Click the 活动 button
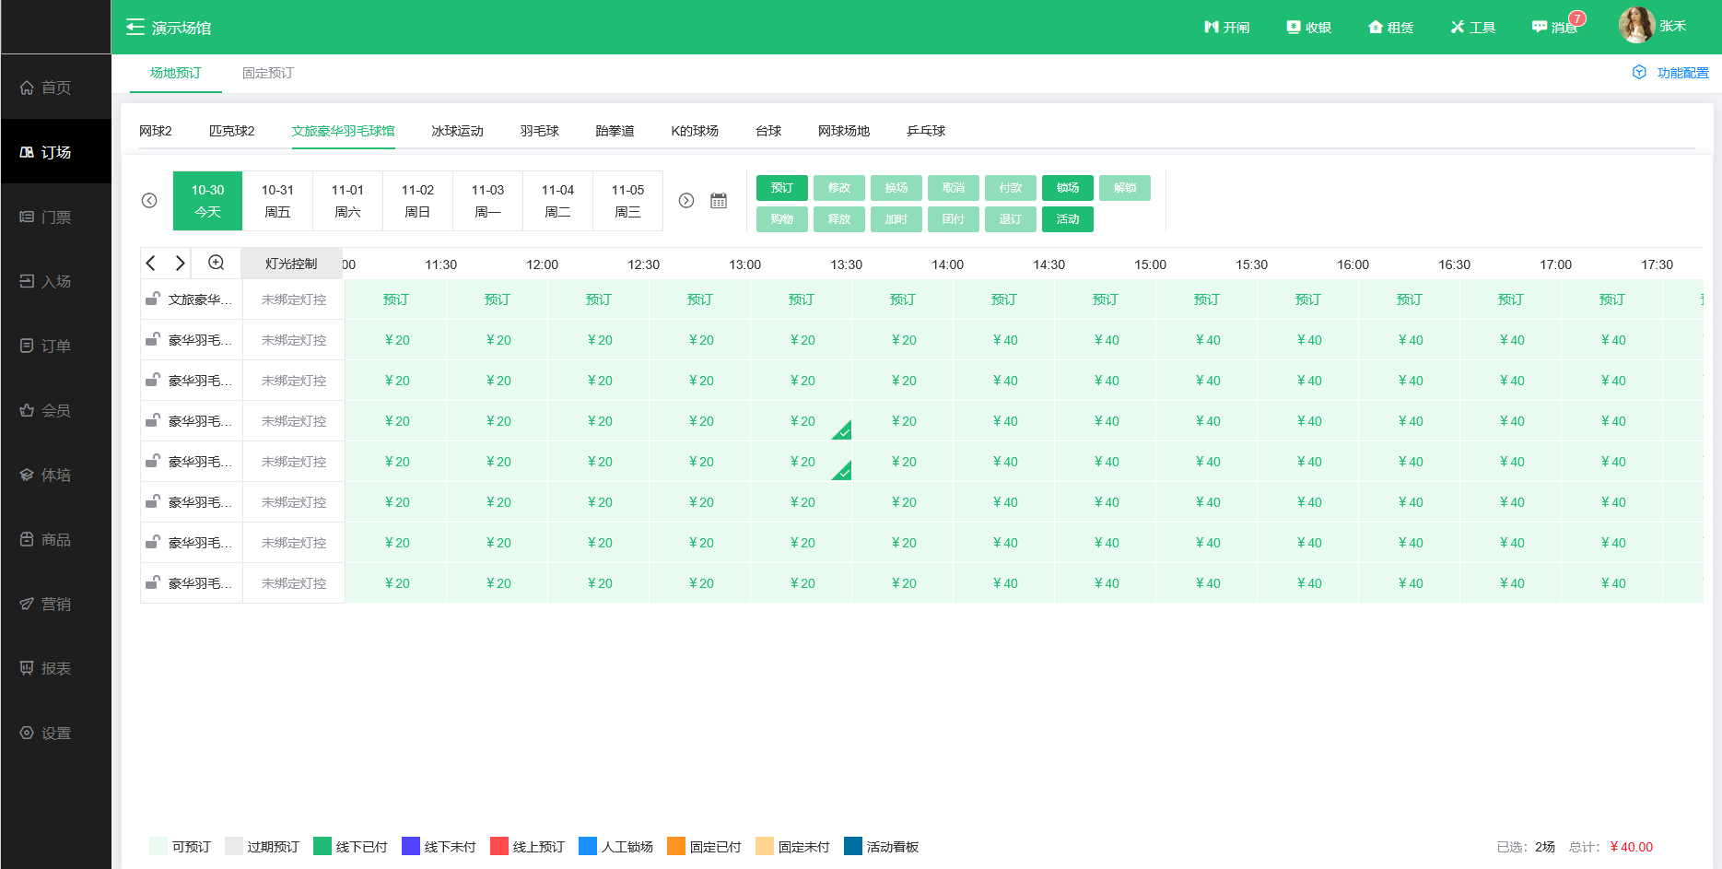This screenshot has width=1722, height=869. click(x=1067, y=219)
